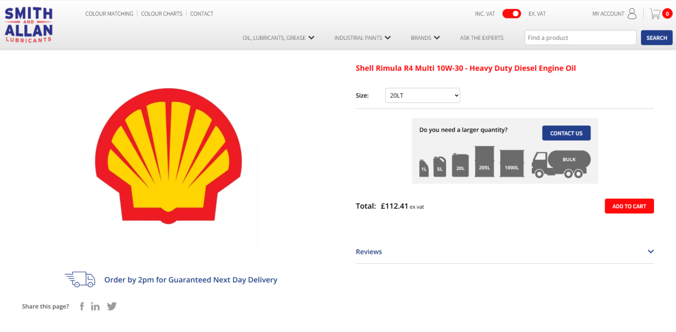
Task: Expand the Reviews section
Action: click(x=505, y=252)
